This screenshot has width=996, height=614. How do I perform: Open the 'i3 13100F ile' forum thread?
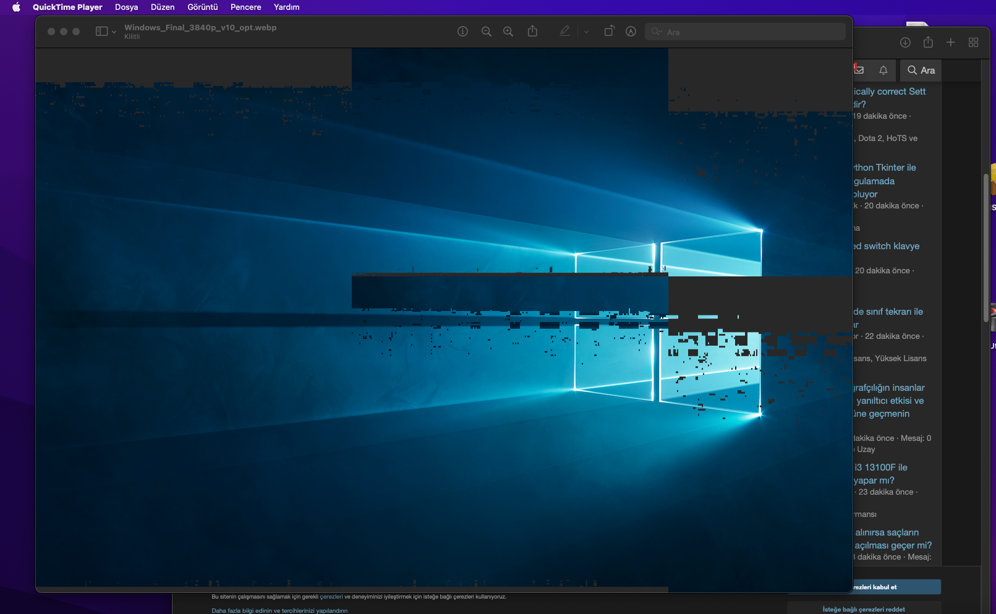point(881,467)
